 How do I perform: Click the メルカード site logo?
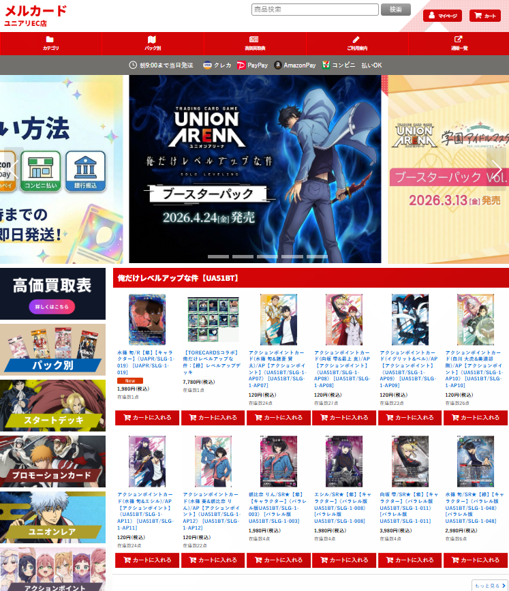[x=35, y=15]
